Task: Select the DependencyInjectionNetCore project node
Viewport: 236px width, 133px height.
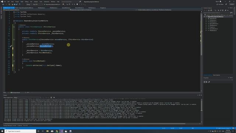Action: pyautogui.click(x=215, y=17)
